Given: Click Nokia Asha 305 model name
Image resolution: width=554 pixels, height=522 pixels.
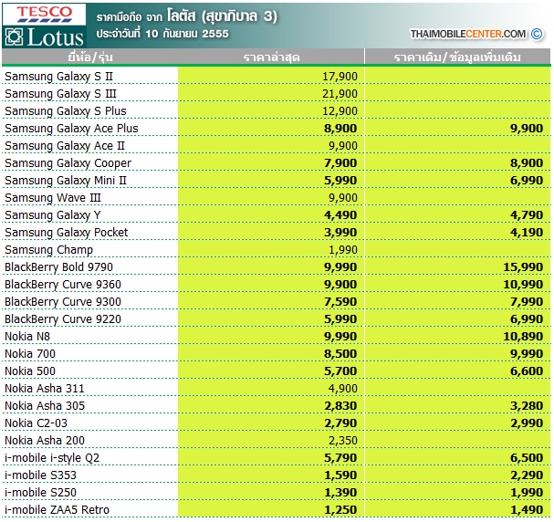Looking at the screenshot, I should tap(45, 405).
